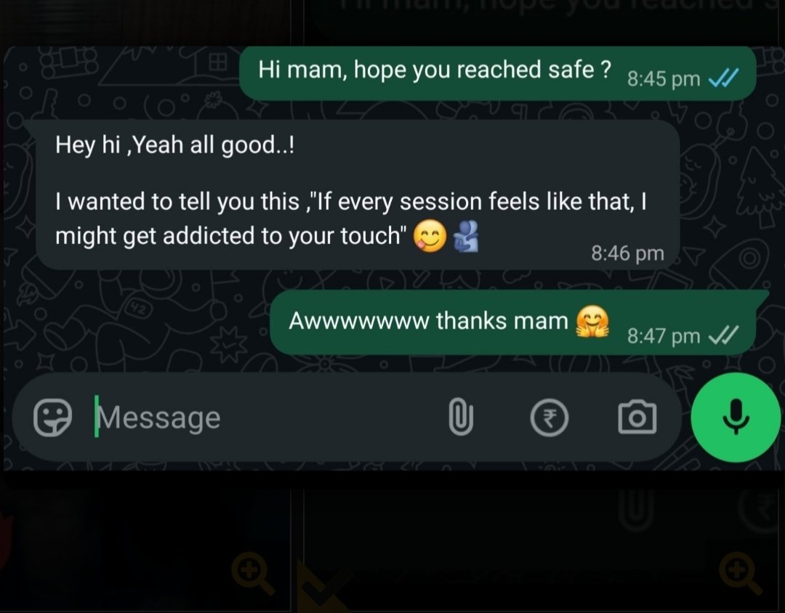Select the 'Hey hi, Yeah all good' message
The height and width of the screenshot is (613, 785).
[358, 195]
